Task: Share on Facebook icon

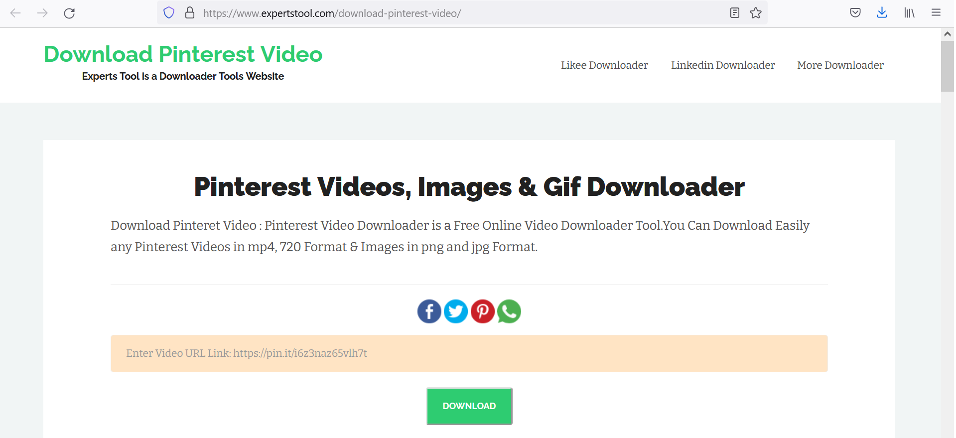Action: (x=429, y=311)
